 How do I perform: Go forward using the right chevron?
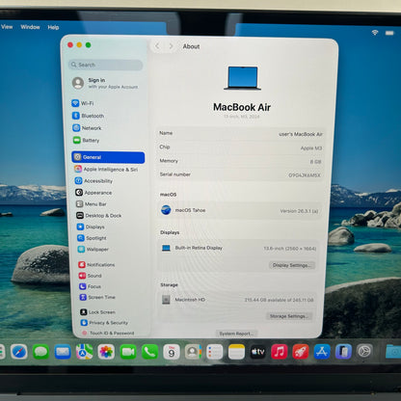coord(171,46)
